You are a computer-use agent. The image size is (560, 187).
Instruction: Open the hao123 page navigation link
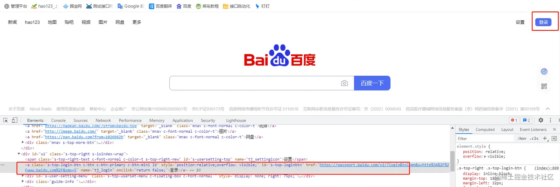(33, 22)
